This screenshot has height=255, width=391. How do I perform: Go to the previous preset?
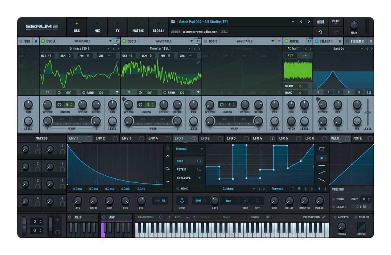(301, 21)
